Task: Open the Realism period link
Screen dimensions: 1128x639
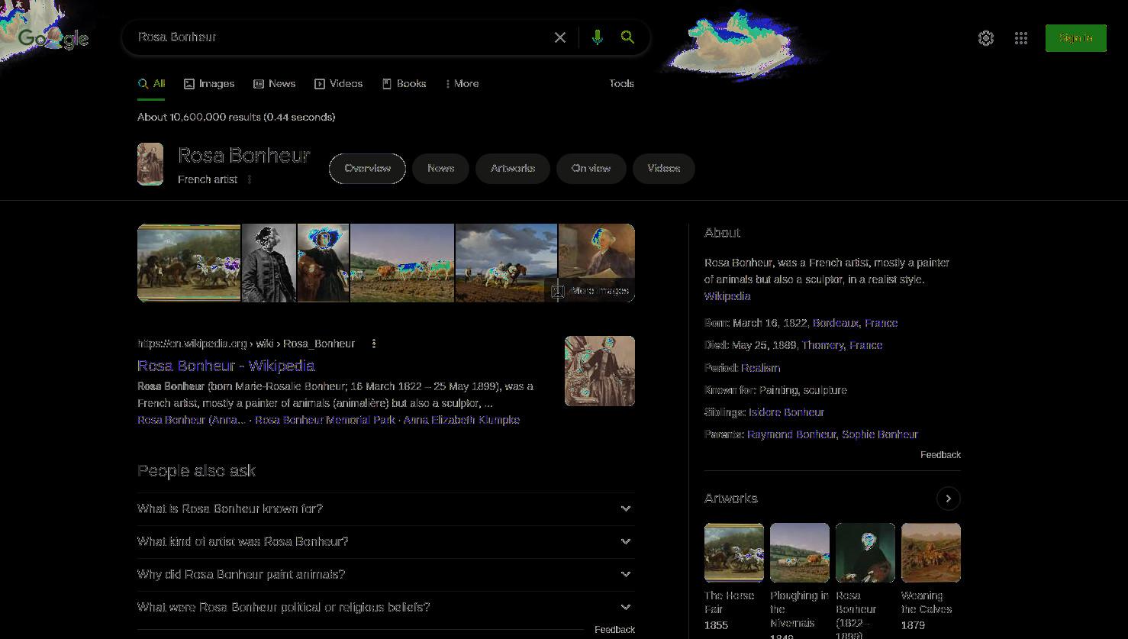Action: [x=761, y=368]
